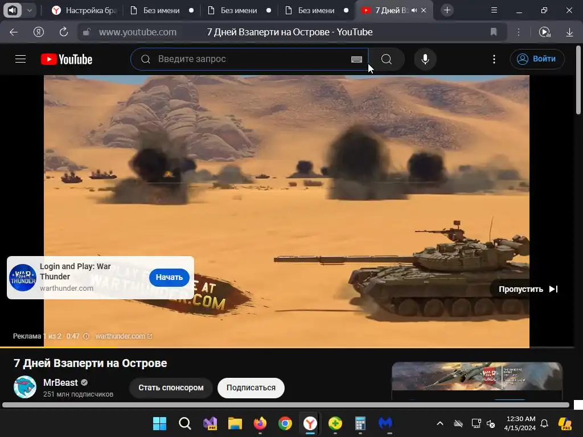The image size is (583, 437).
Task: Sign in with the Войти button
Action: click(x=537, y=59)
